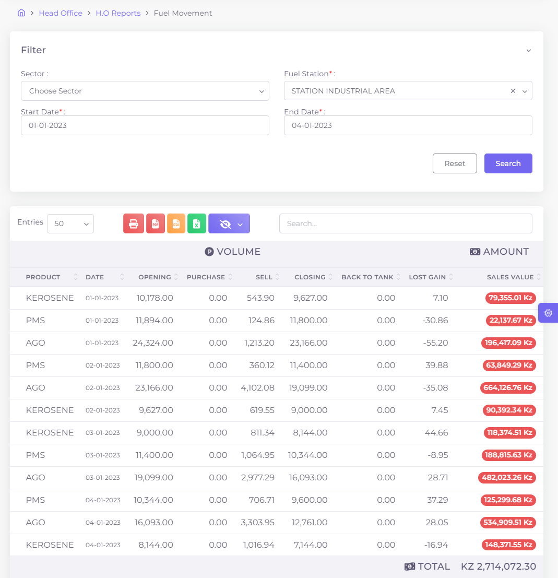Go to Head Office breadcrumb
The height and width of the screenshot is (578, 558).
click(x=61, y=13)
